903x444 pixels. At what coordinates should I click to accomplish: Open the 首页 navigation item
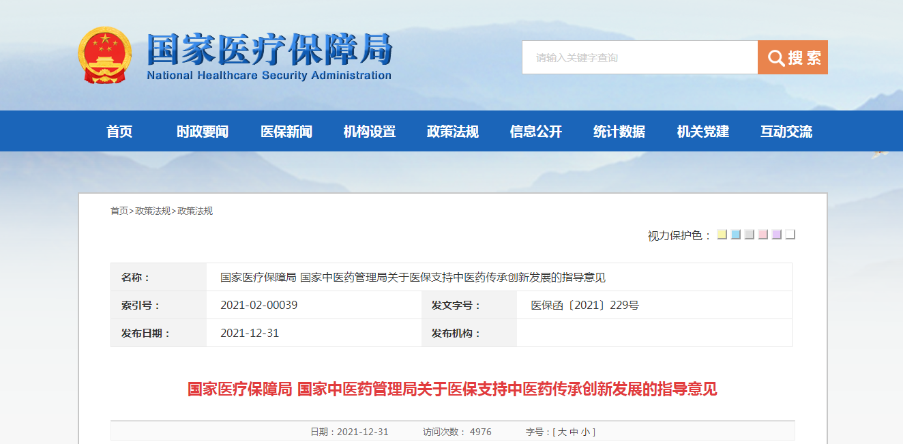[x=119, y=132]
